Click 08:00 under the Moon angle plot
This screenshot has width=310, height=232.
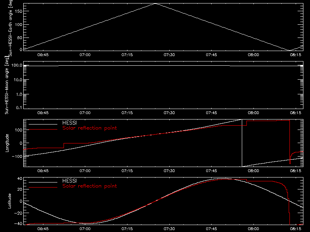pos(253,113)
